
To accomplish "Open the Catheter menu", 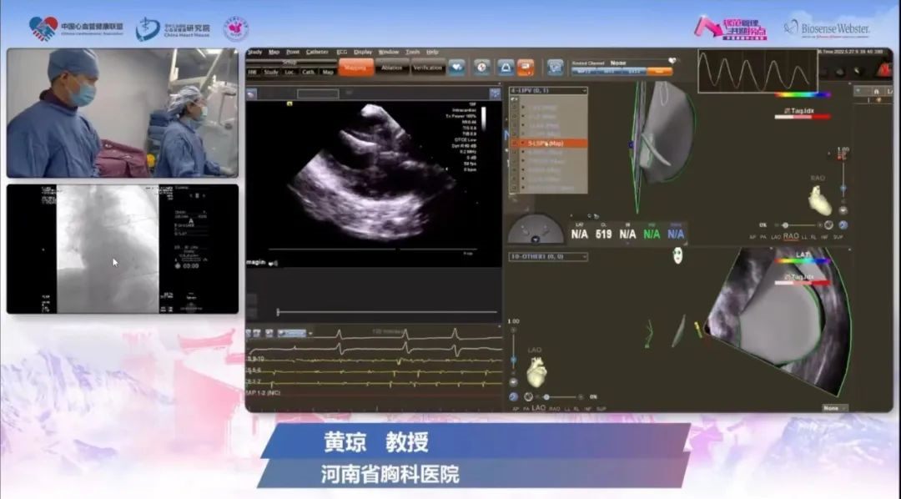I will [317, 53].
